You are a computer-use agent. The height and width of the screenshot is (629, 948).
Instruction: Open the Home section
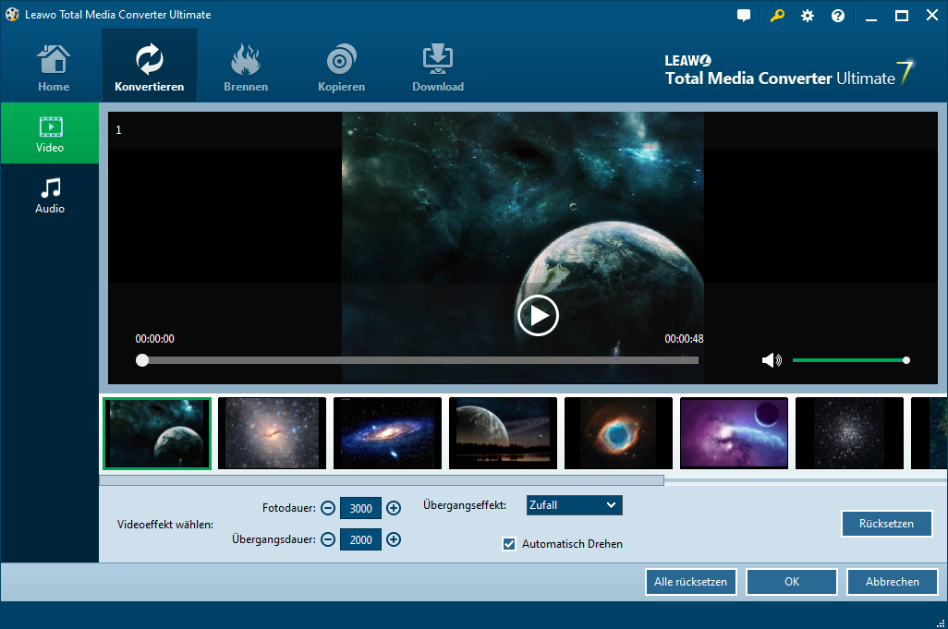tap(54, 68)
